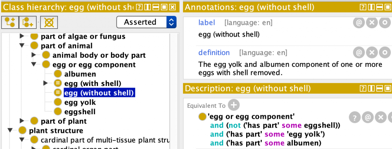Expand the egg (with shell) node
The image size is (392, 149).
(x=46, y=83)
